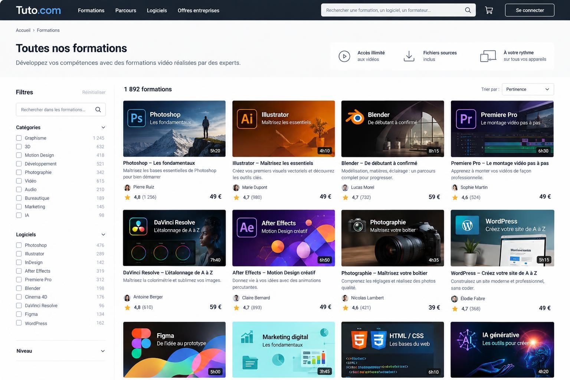570x380 pixels.
Task: Click the Blender logo on course card
Action: [x=355, y=117]
